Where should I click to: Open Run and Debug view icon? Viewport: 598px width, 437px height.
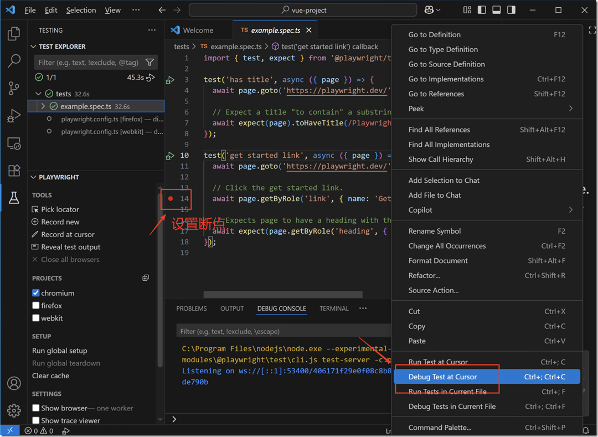14,116
